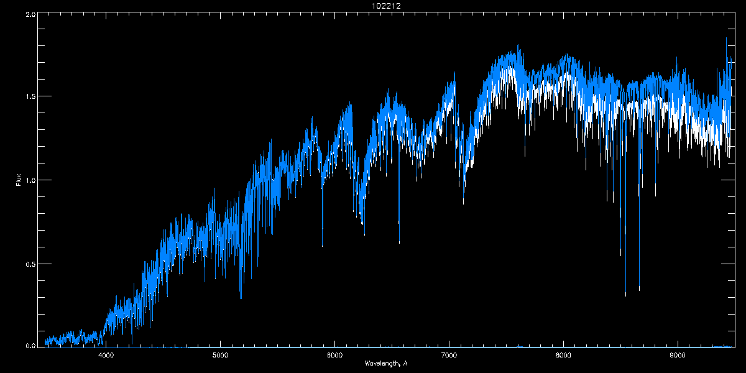Screen dimensions: 746x373
Task: Click the 2.0 flux tick label
Action: point(30,14)
